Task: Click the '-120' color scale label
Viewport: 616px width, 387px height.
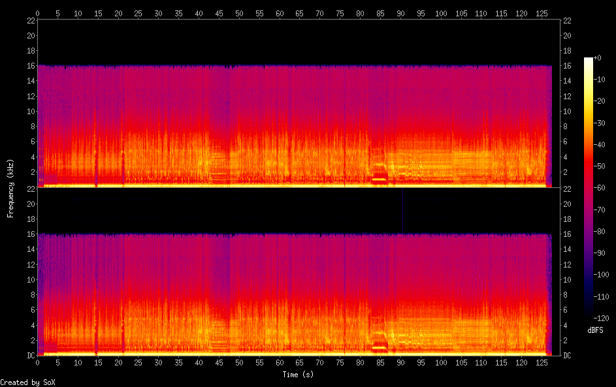Action: pos(602,318)
